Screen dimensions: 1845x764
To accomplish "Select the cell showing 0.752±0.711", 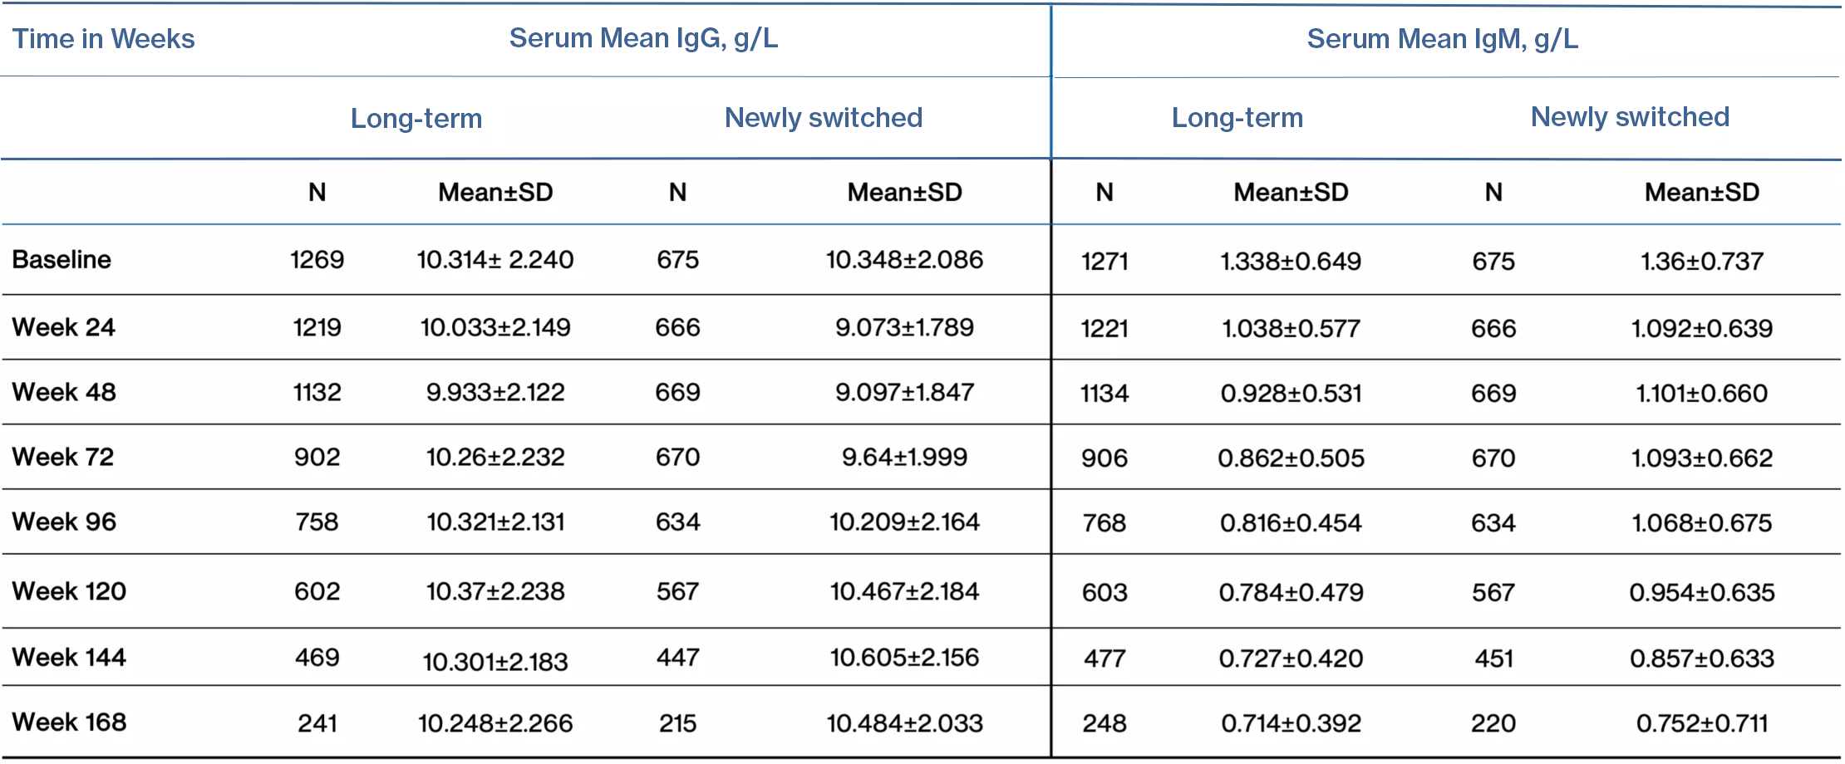I will click(x=1701, y=723).
